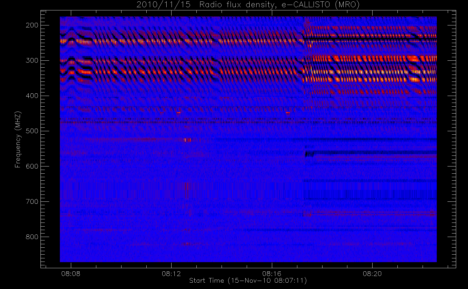This screenshot has width=468, height=289.
Task: Click the 08:16 time tick label
Action: click(272, 273)
